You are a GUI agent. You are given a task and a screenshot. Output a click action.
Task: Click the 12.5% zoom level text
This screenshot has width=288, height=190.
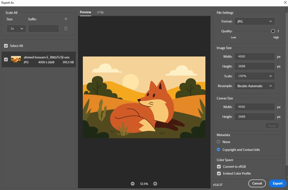click(144, 184)
